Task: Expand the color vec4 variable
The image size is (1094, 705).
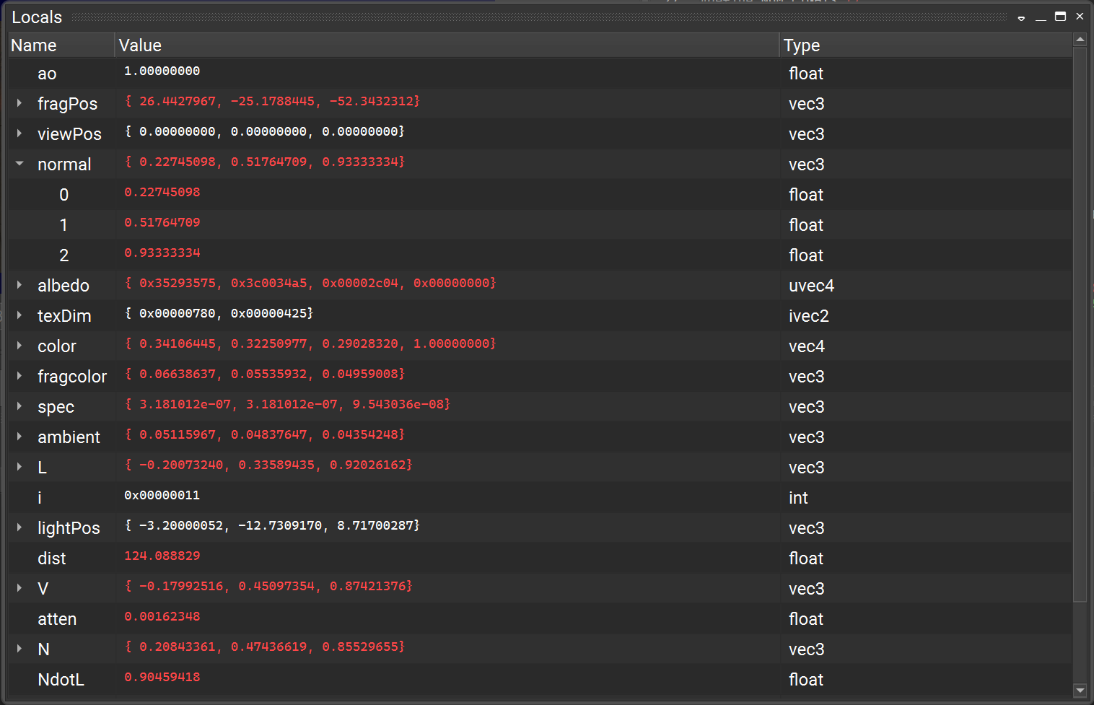Action: (19, 346)
